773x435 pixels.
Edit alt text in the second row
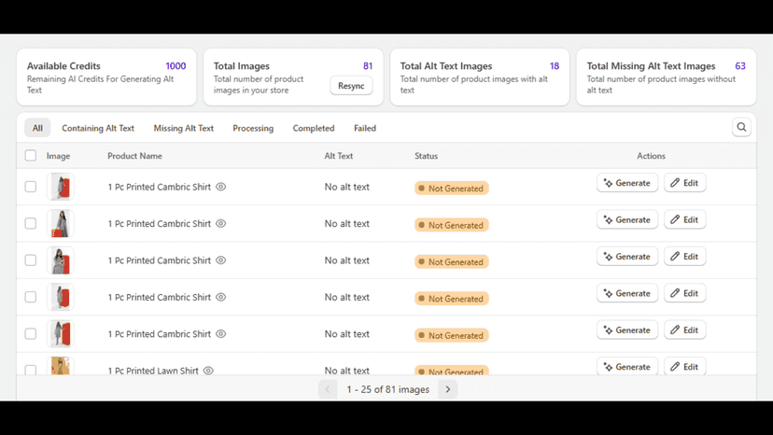[684, 219]
